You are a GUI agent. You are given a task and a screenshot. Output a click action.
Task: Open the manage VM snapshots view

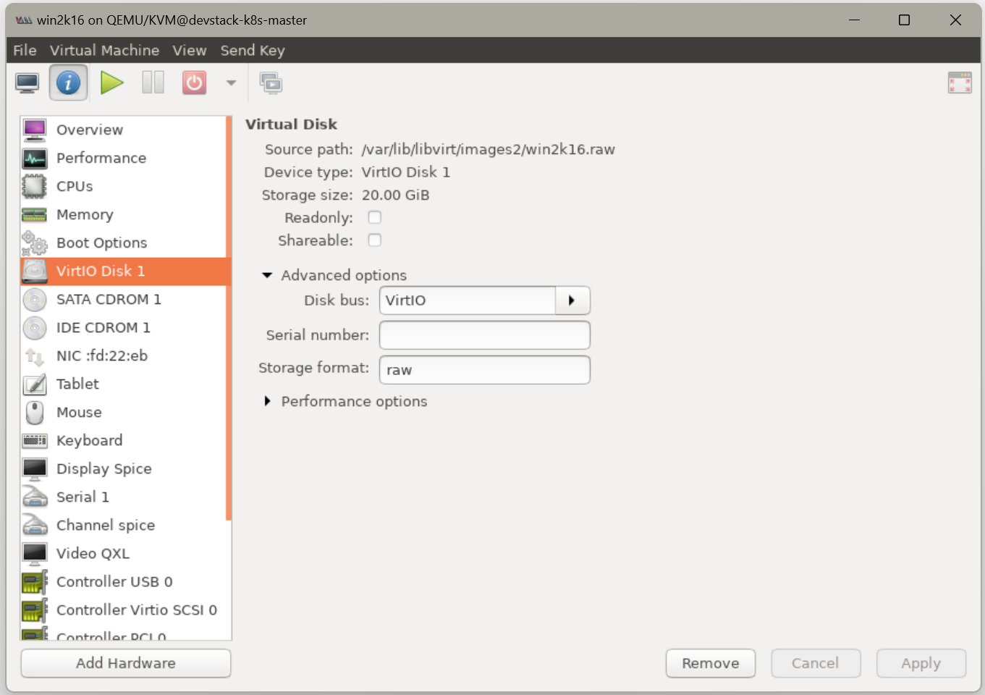271,83
